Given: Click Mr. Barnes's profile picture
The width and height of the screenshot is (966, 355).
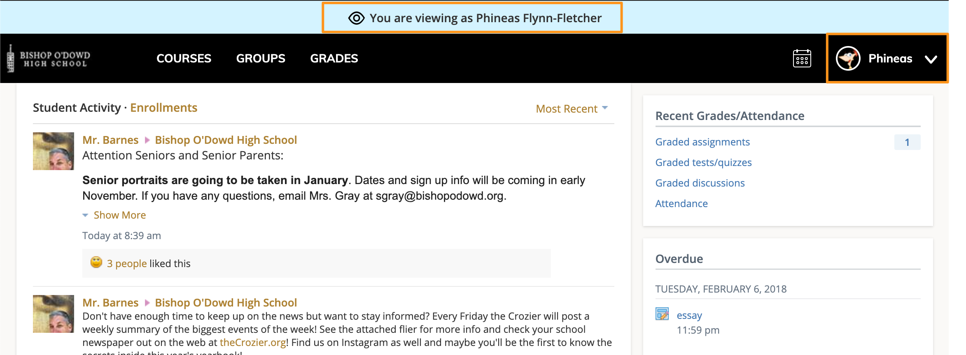Looking at the screenshot, I should click(x=53, y=151).
